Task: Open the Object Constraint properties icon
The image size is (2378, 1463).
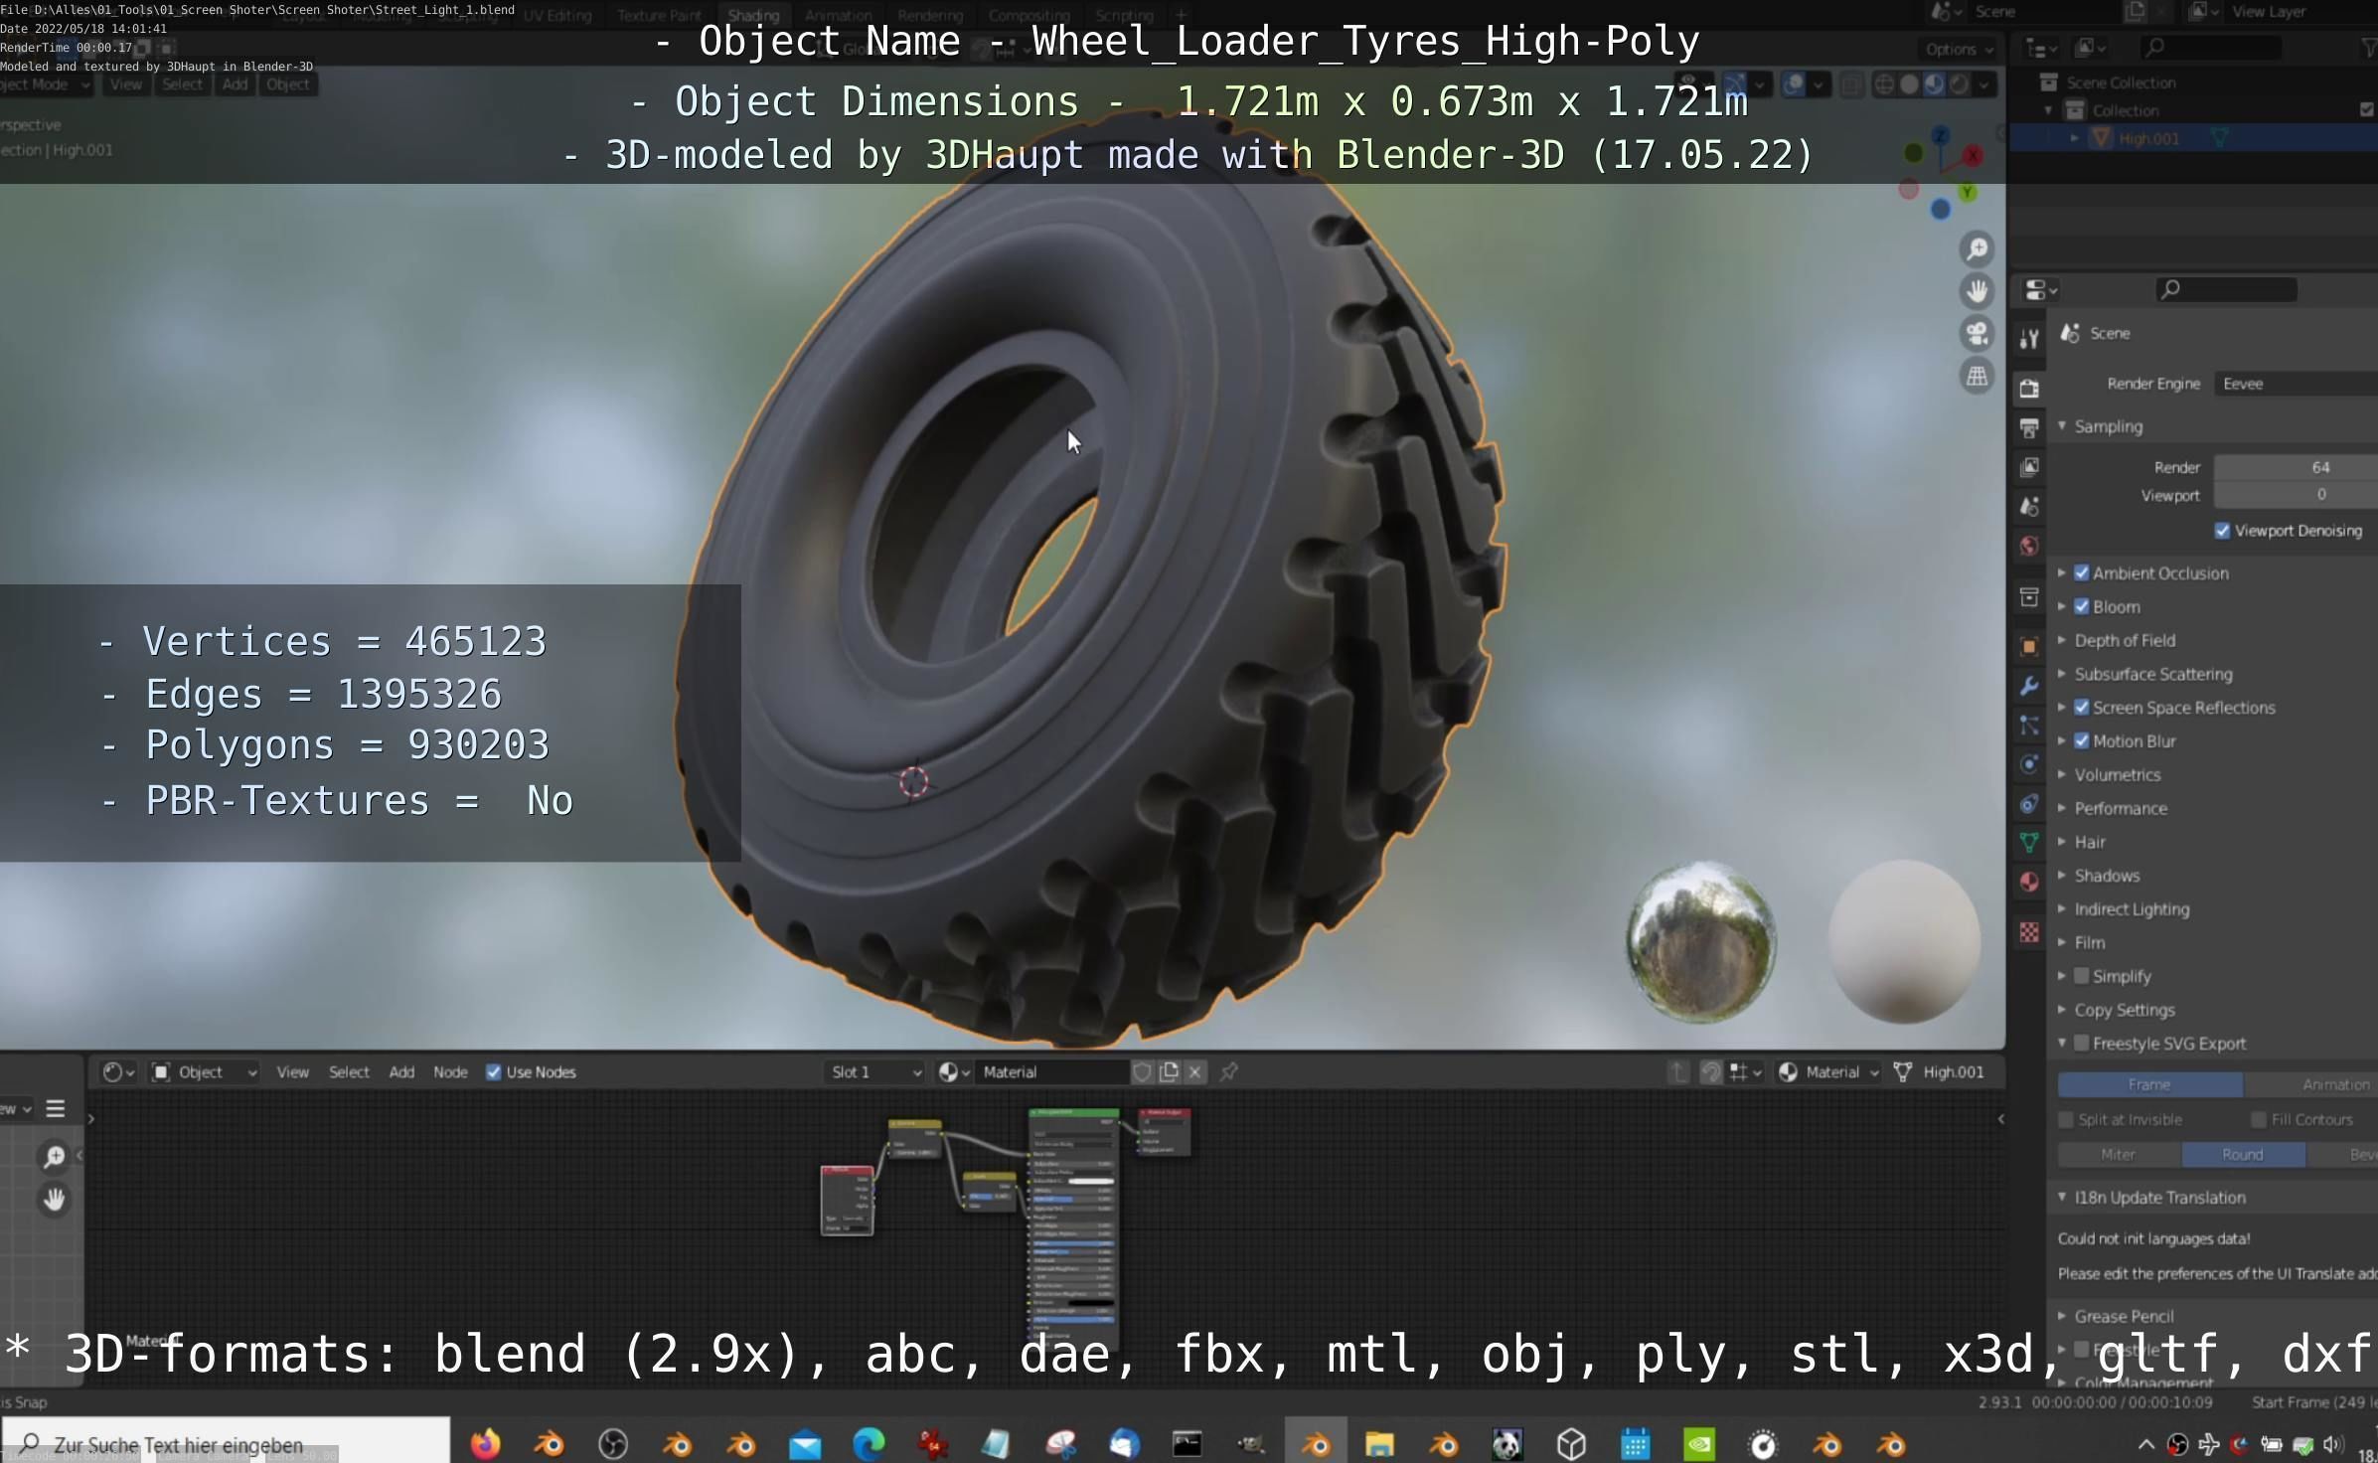Action: click(x=2029, y=804)
